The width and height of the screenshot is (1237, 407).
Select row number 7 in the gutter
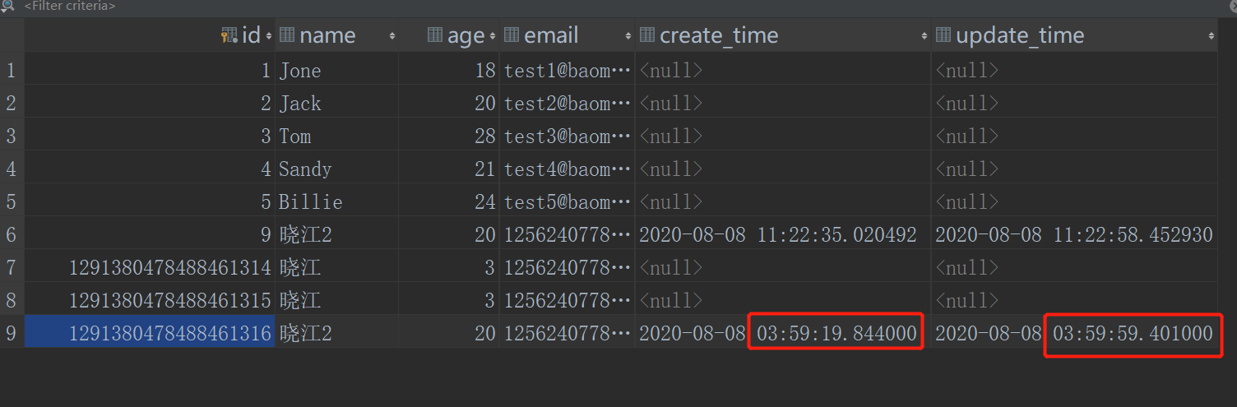click(x=12, y=267)
